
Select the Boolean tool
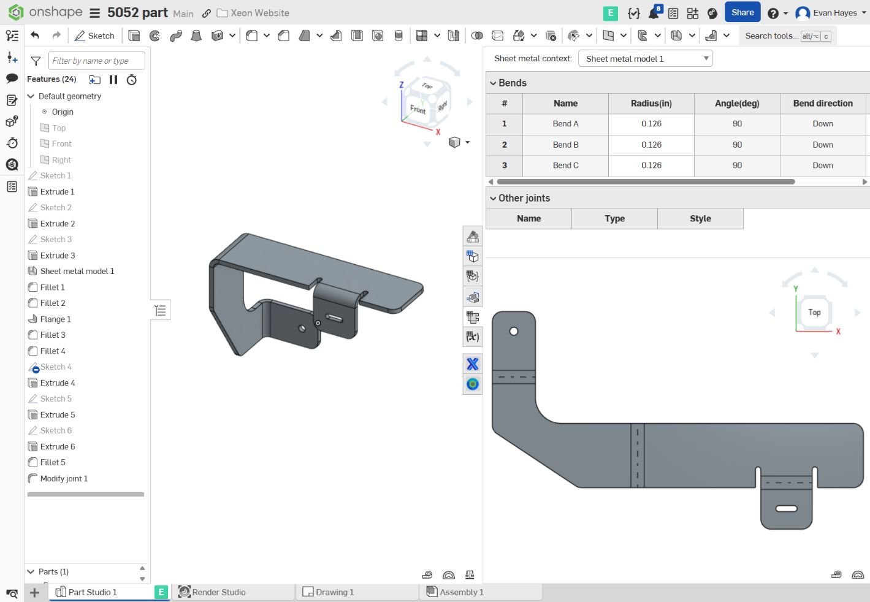(477, 36)
